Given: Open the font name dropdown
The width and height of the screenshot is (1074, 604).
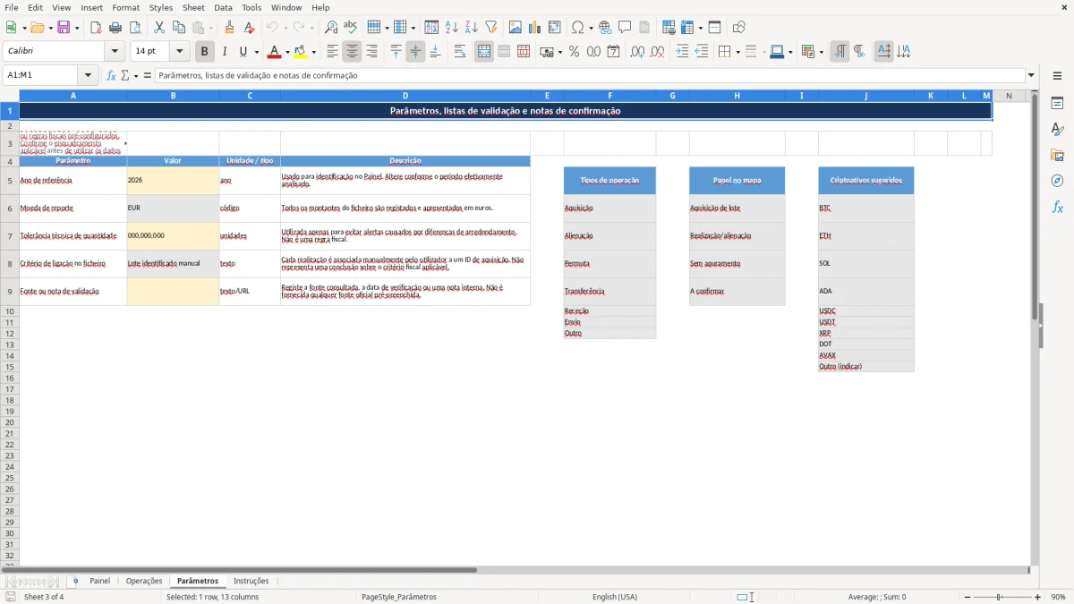Looking at the screenshot, I should [x=115, y=52].
